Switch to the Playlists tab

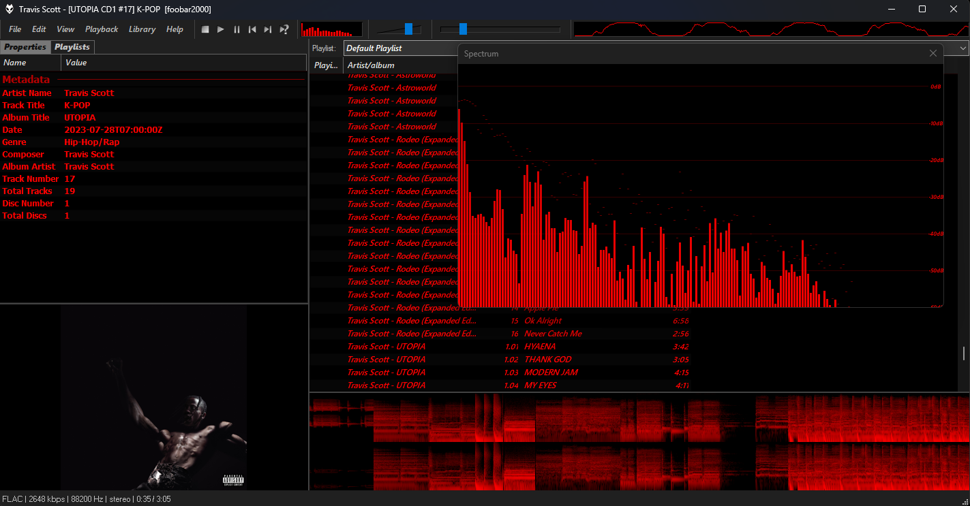tap(72, 47)
